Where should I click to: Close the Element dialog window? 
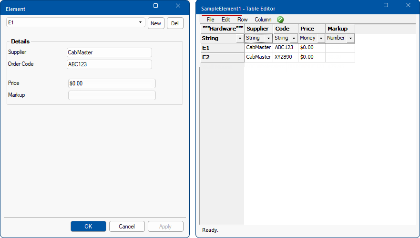coord(178,6)
